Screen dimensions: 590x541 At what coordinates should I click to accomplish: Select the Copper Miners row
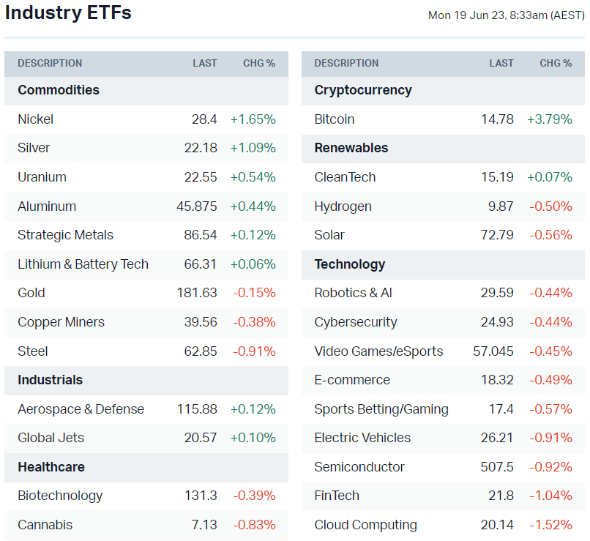(x=61, y=322)
